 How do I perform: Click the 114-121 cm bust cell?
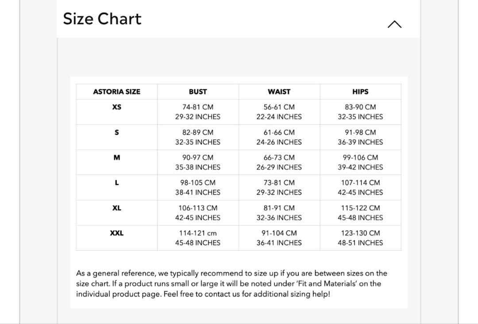click(x=198, y=233)
